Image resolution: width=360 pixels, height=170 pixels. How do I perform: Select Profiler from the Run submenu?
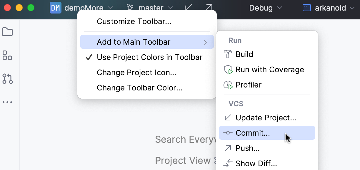tap(249, 85)
